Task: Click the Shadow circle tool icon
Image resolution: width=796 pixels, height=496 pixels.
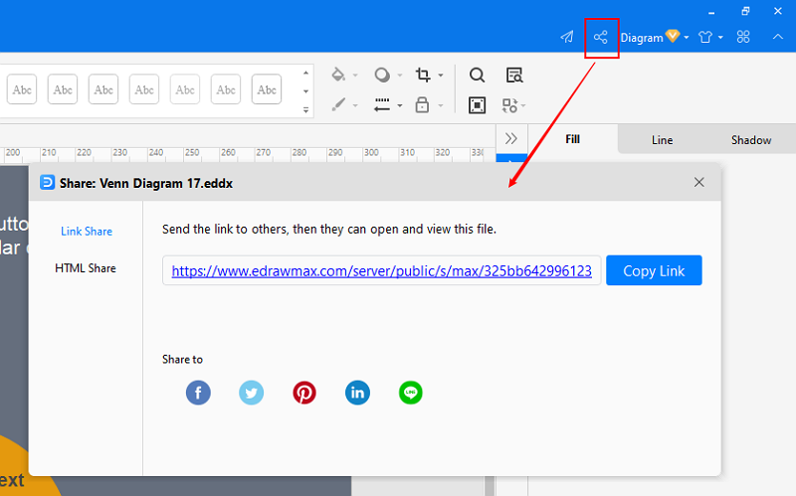Action: click(x=382, y=76)
